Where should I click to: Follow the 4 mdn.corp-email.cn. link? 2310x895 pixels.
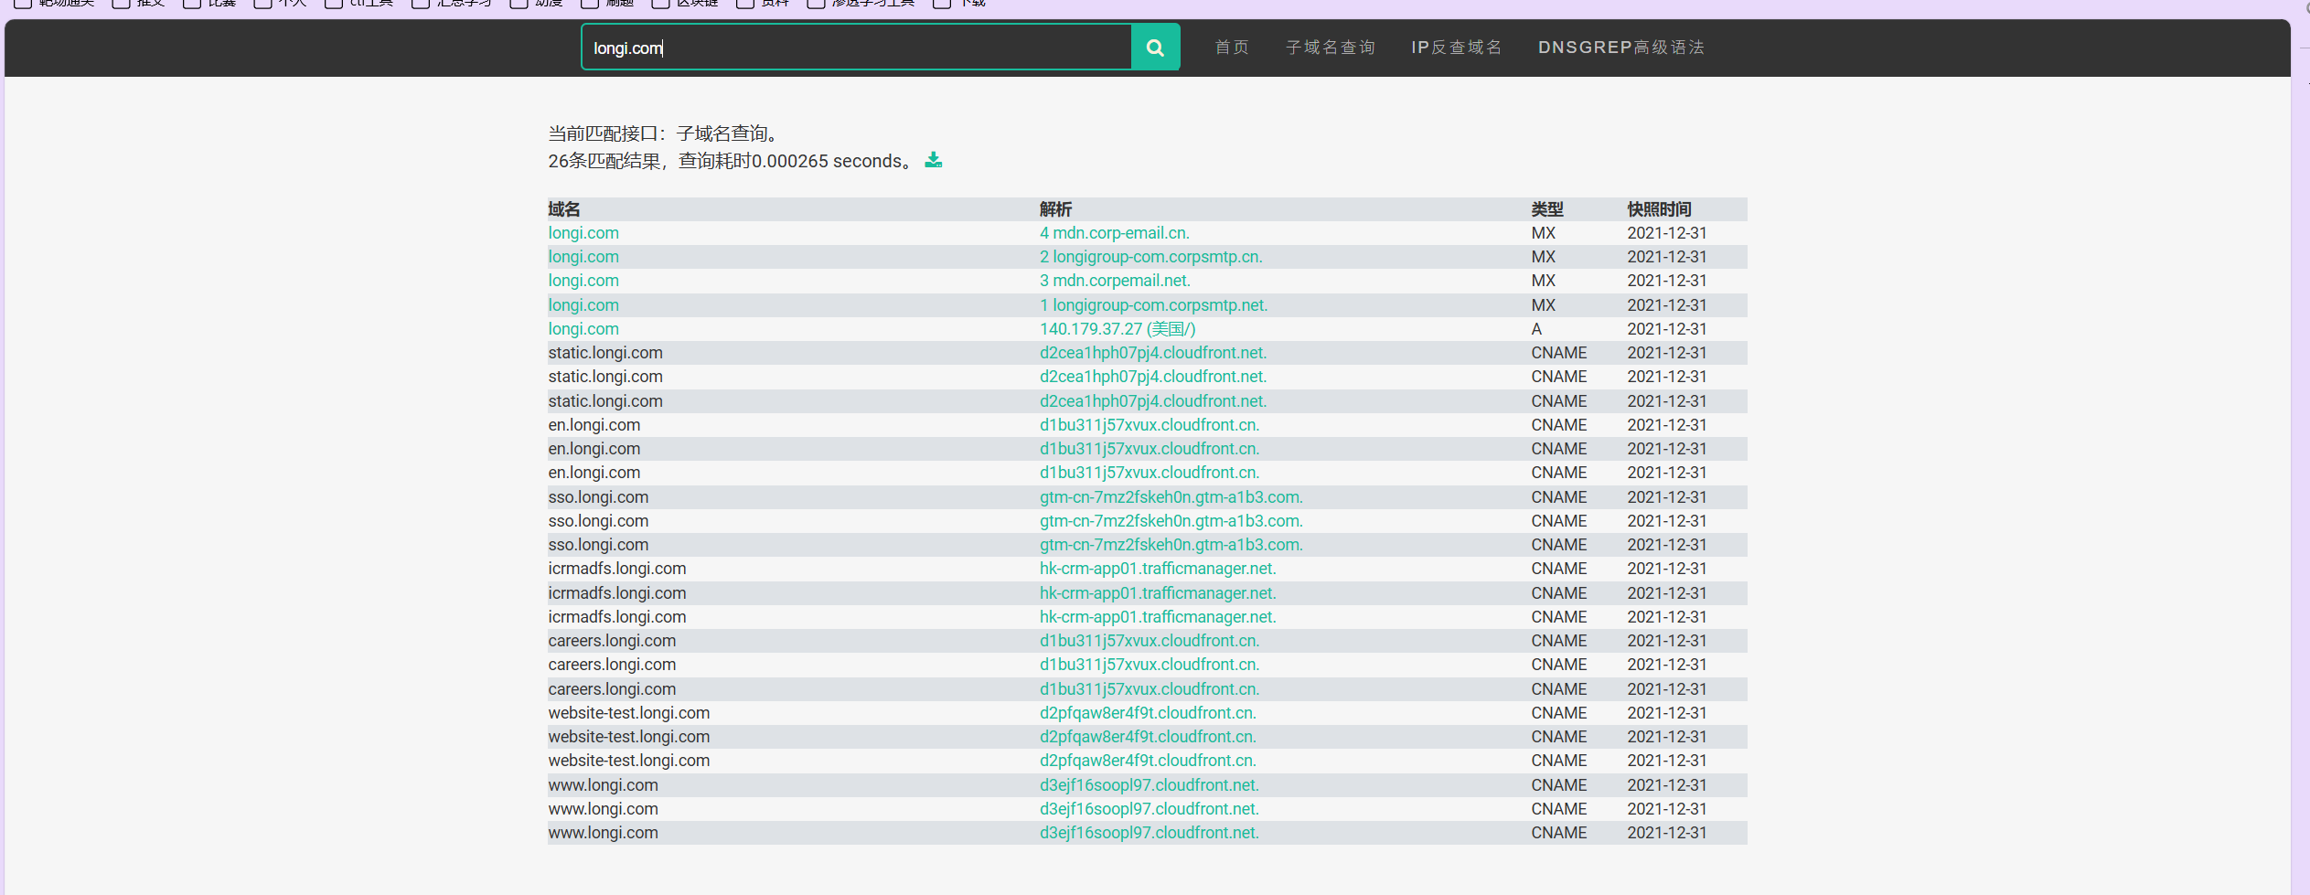pyautogui.click(x=1115, y=233)
